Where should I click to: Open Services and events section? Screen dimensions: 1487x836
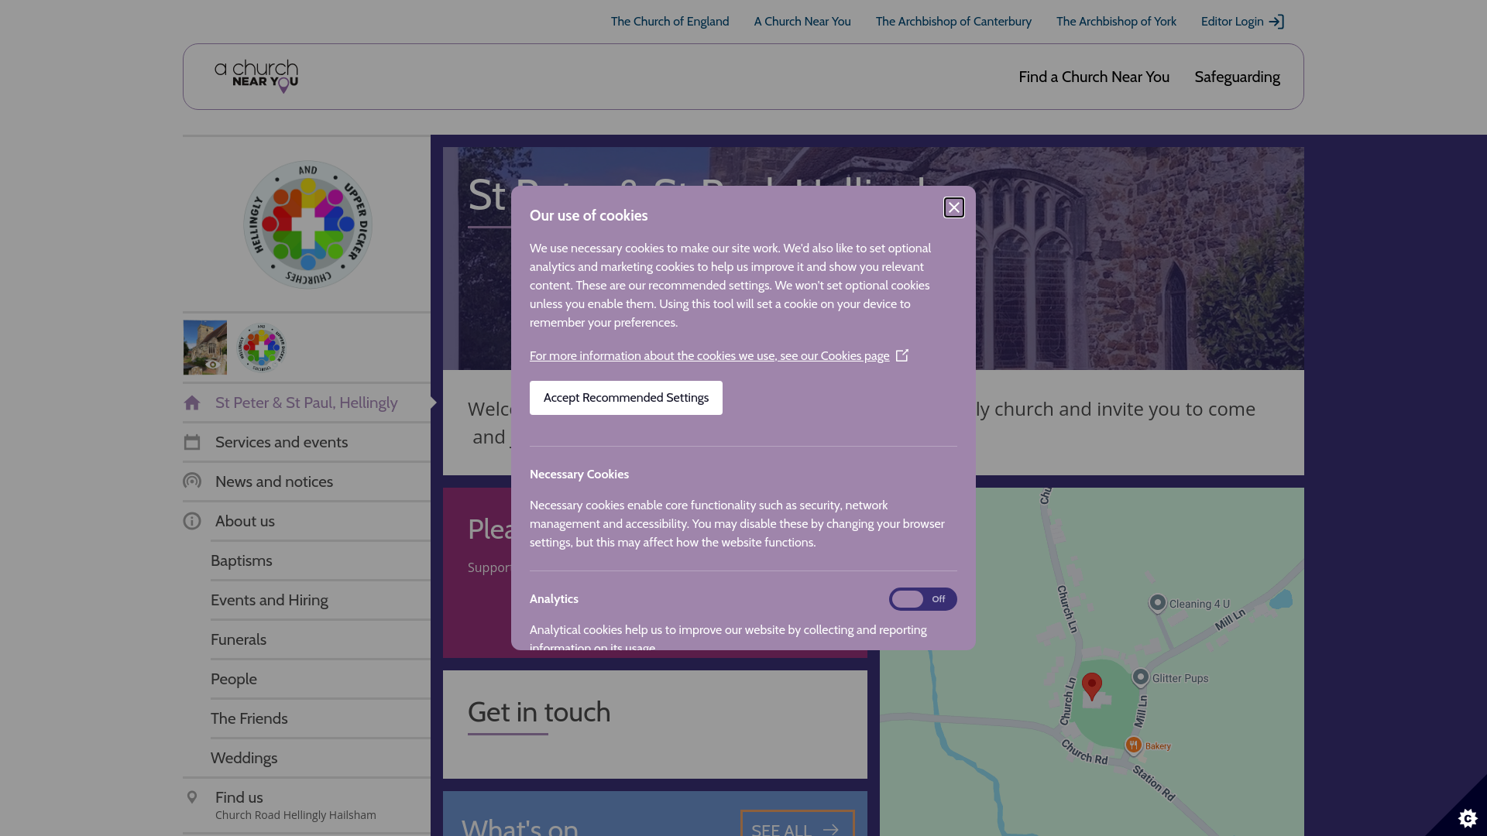pos(281,442)
